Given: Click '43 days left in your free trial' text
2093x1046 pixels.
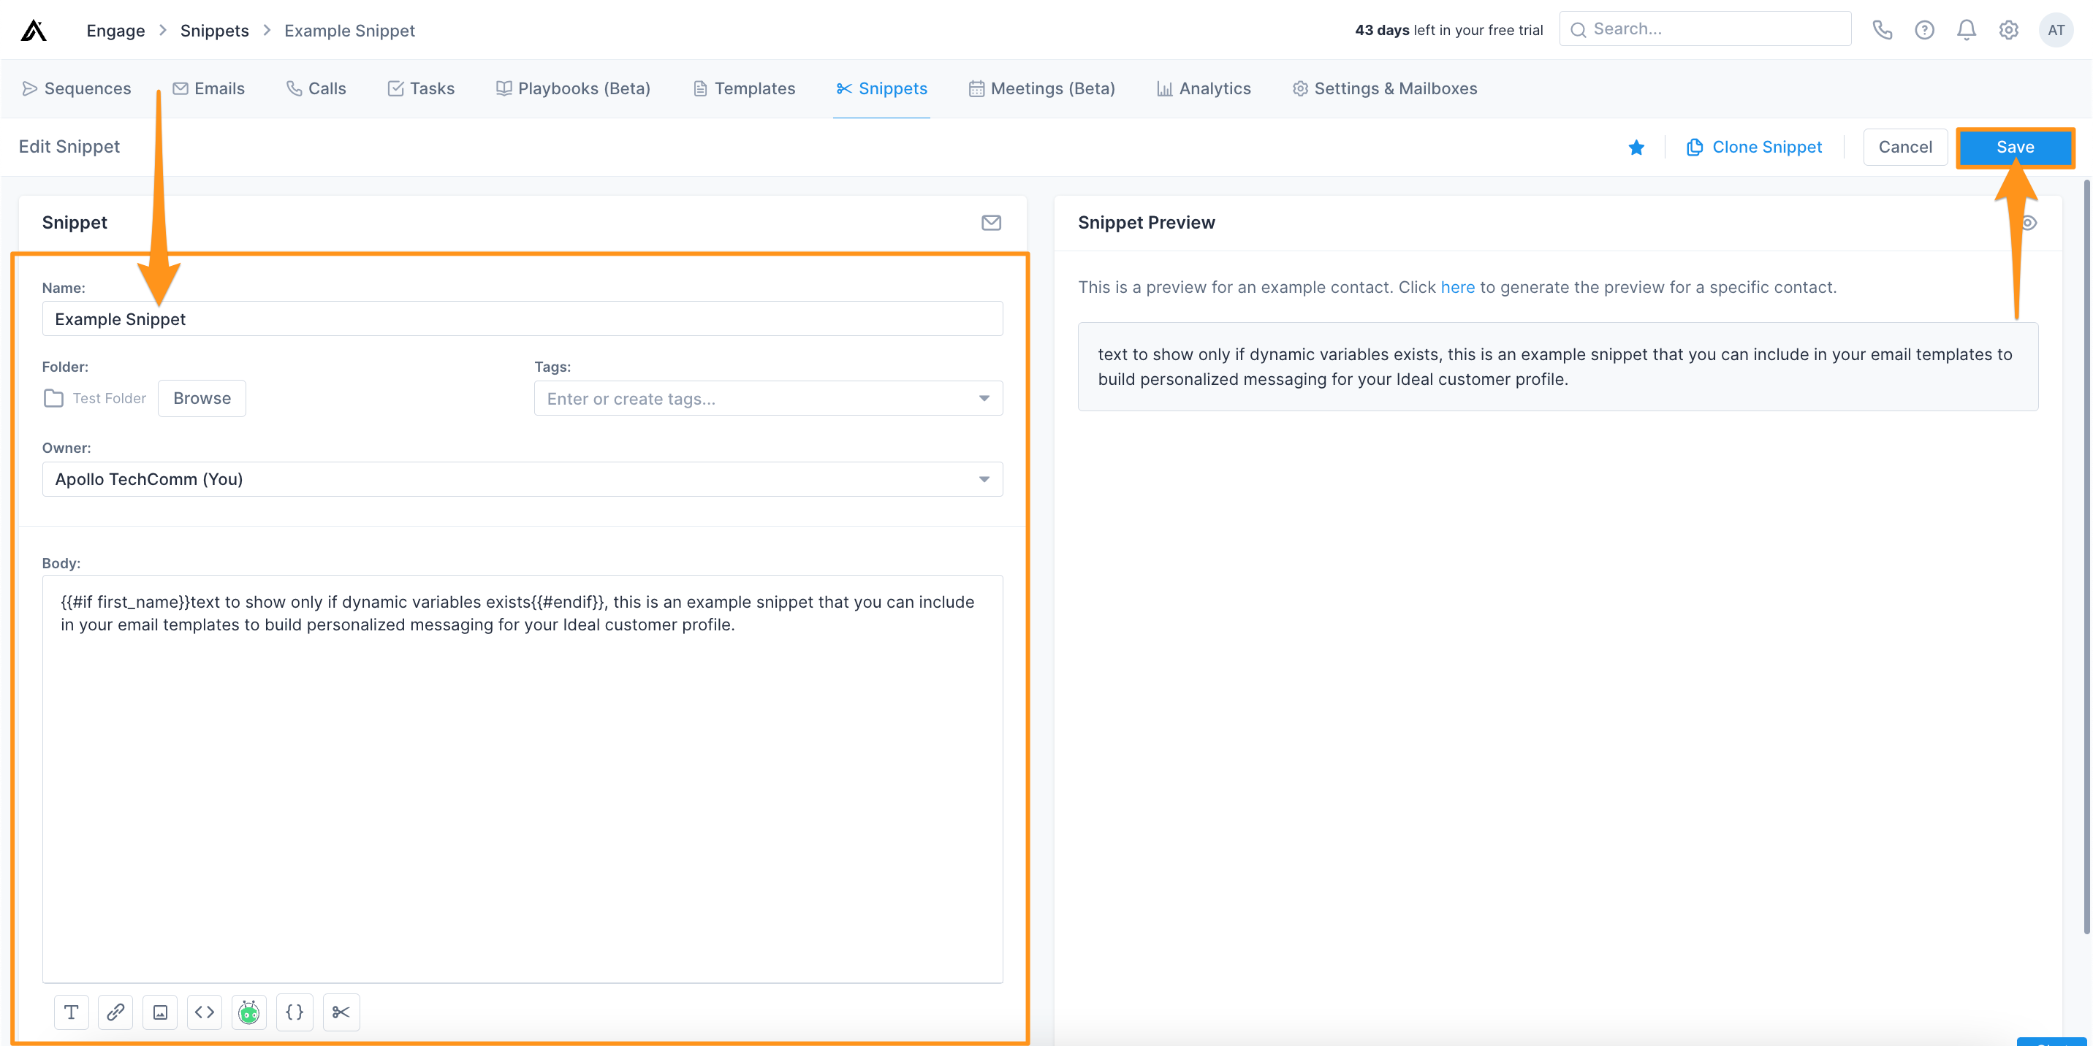Looking at the screenshot, I should pos(1448,30).
